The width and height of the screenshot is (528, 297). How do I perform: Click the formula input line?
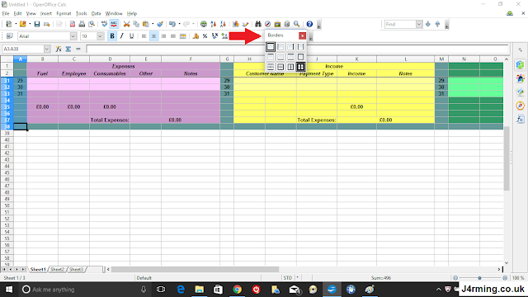[x=297, y=49]
